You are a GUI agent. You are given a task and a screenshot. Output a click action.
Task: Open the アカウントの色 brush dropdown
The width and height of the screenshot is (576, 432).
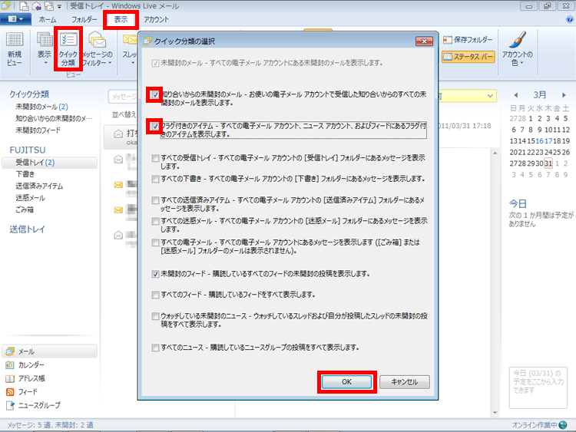(x=517, y=49)
